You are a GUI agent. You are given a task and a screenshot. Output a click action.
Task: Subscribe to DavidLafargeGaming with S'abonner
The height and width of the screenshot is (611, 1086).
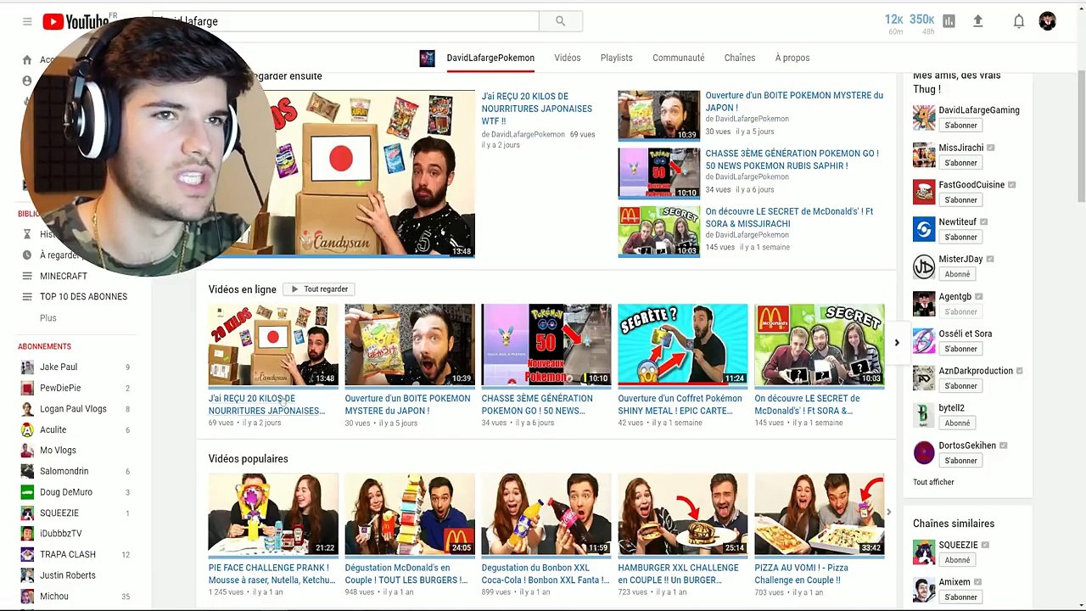961,126
